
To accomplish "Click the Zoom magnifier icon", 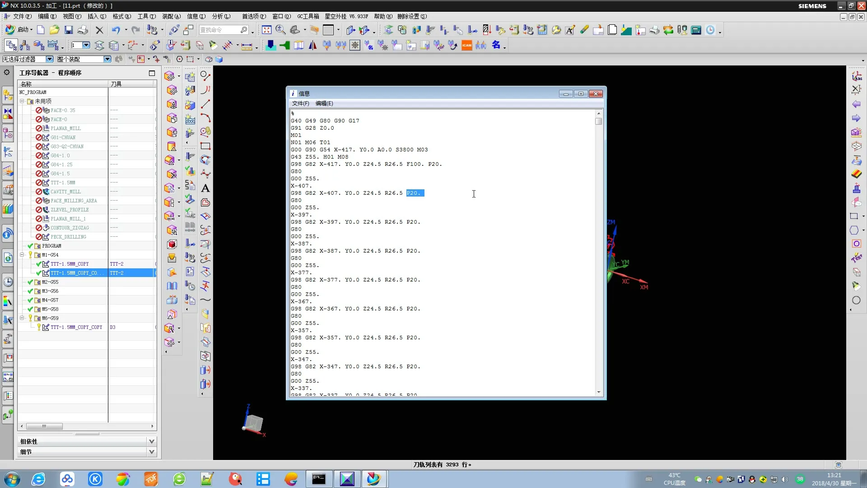I will (x=280, y=30).
